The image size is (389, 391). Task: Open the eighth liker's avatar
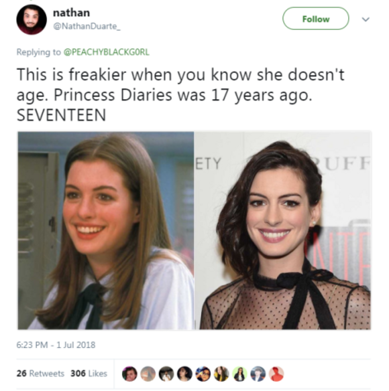click(258, 374)
